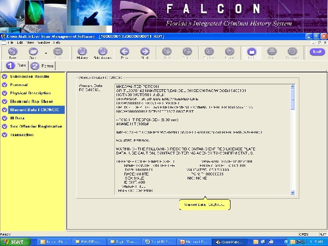Open the Window menu
This screenshot has width=328, height=246.
click(44, 42)
